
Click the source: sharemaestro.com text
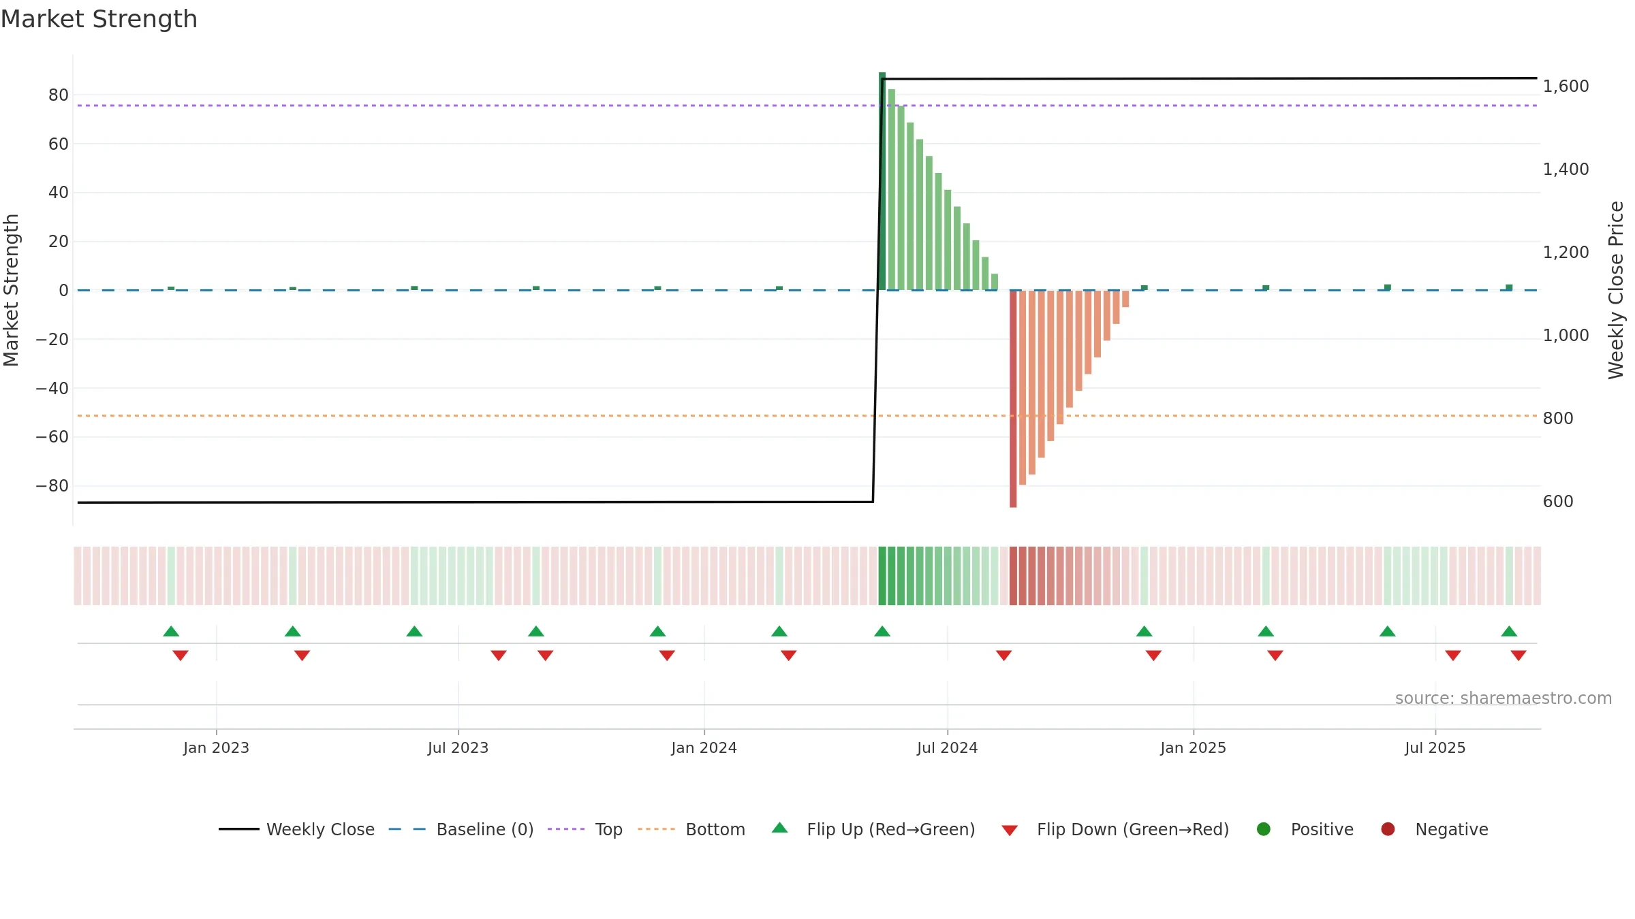pos(1504,698)
